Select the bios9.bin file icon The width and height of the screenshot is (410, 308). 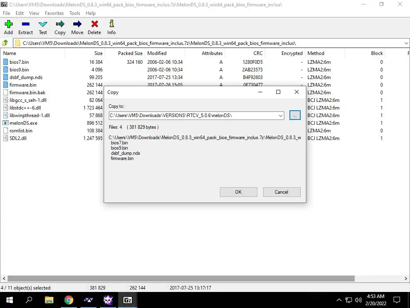click(x=6, y=70)
